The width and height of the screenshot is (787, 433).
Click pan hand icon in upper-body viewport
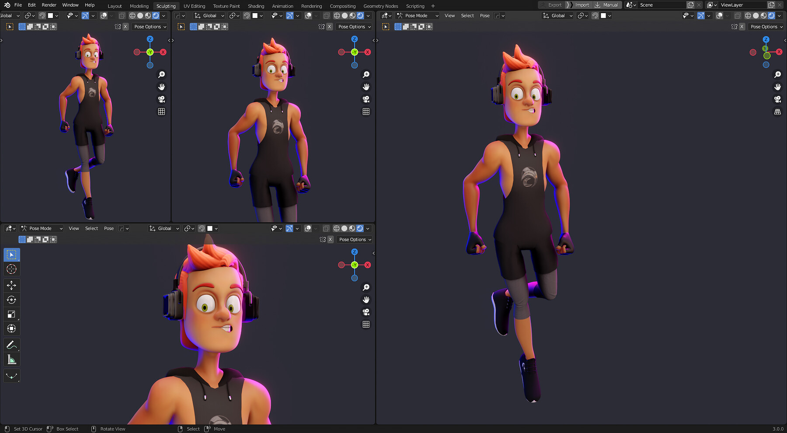pos(366,87)
